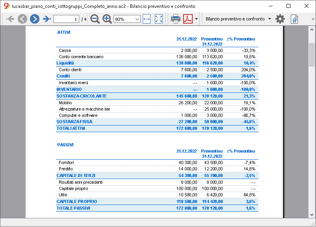Viewport: 316px width, 227px height.
Task: Click the Inventario merci row label
Action: pos(73,83)
